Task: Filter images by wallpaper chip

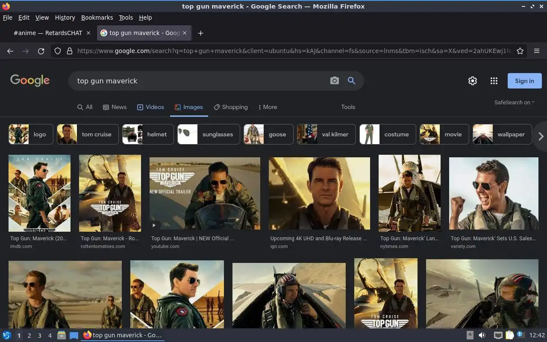Action: (x=502, y=134)
